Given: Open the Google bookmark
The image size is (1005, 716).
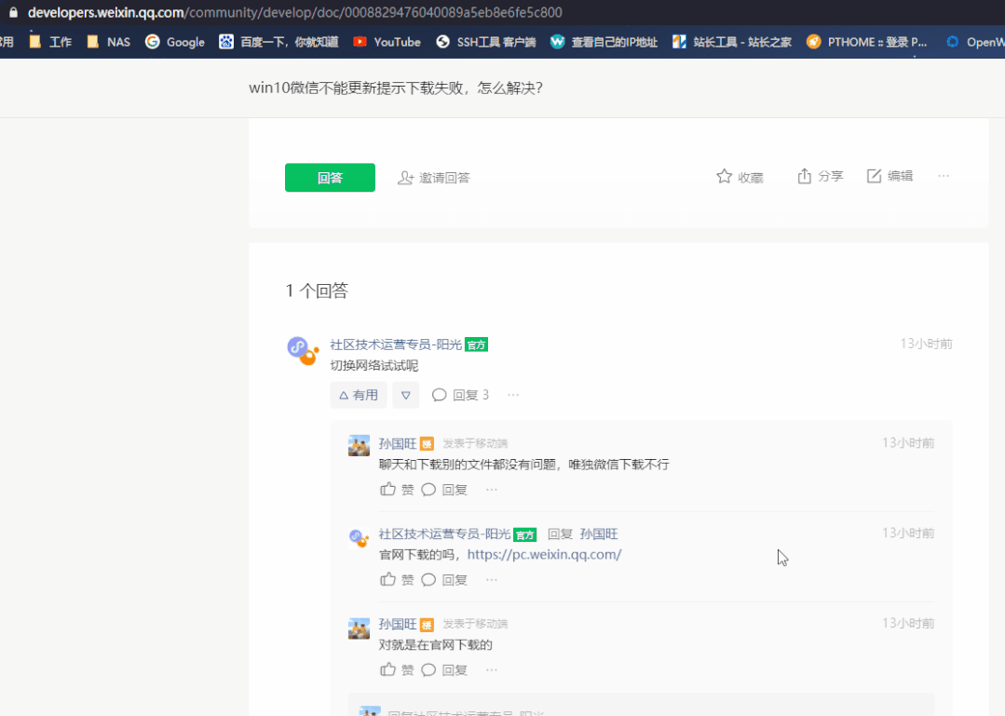Looking at the screenshot, I should tap(175, 42).
